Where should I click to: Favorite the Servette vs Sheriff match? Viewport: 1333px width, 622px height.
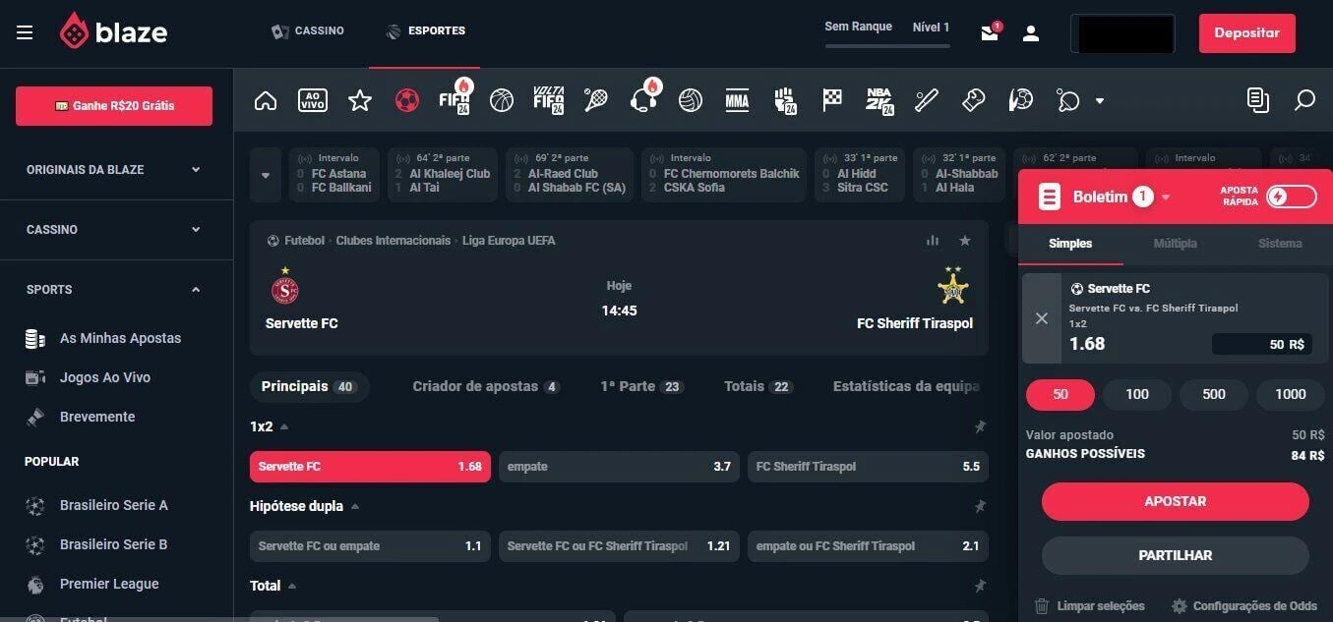965,240
